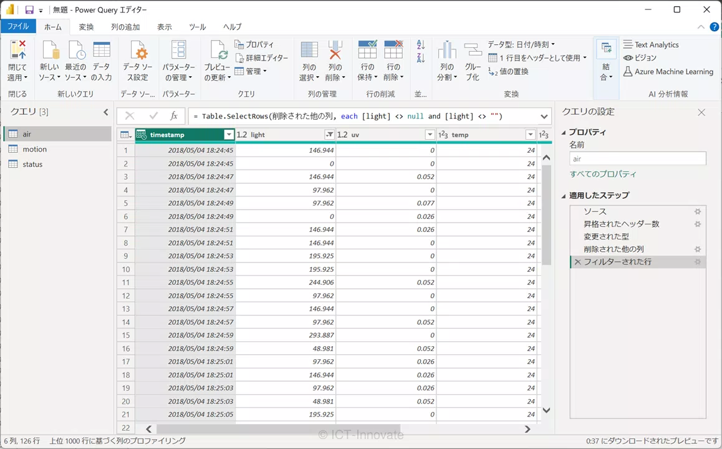Sort descending with the Z-A icon
722x449 pixels.
pos(420,58)
